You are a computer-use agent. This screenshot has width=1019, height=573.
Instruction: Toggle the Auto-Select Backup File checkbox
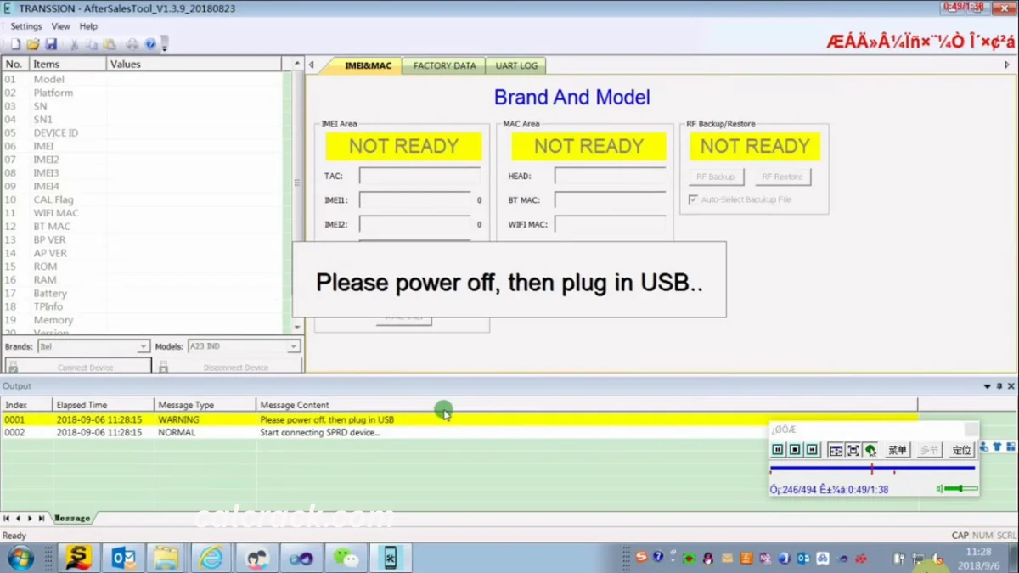point(693,199)
